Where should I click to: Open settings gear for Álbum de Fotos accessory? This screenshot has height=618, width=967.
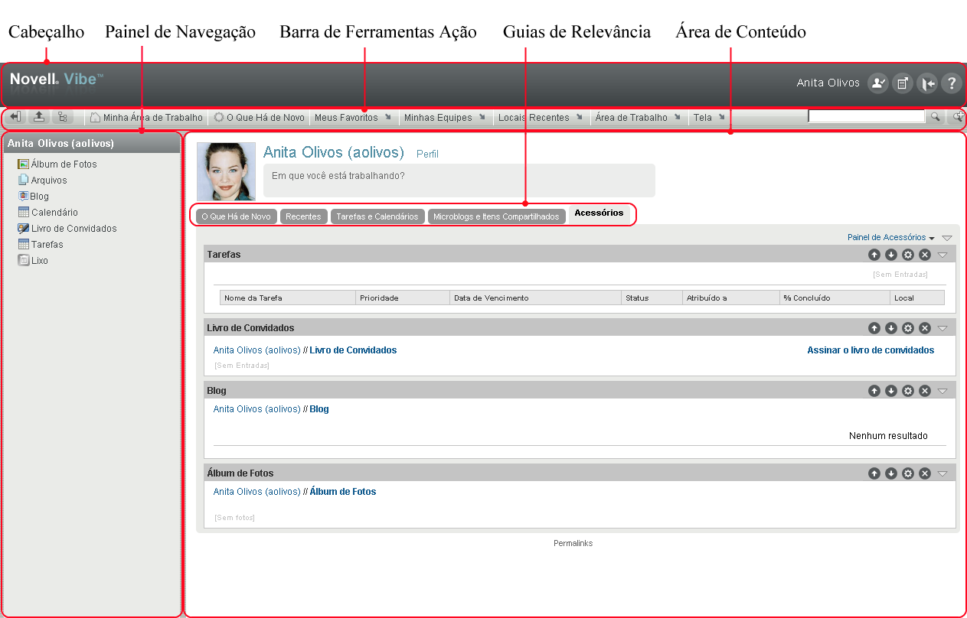click(908, 473)
